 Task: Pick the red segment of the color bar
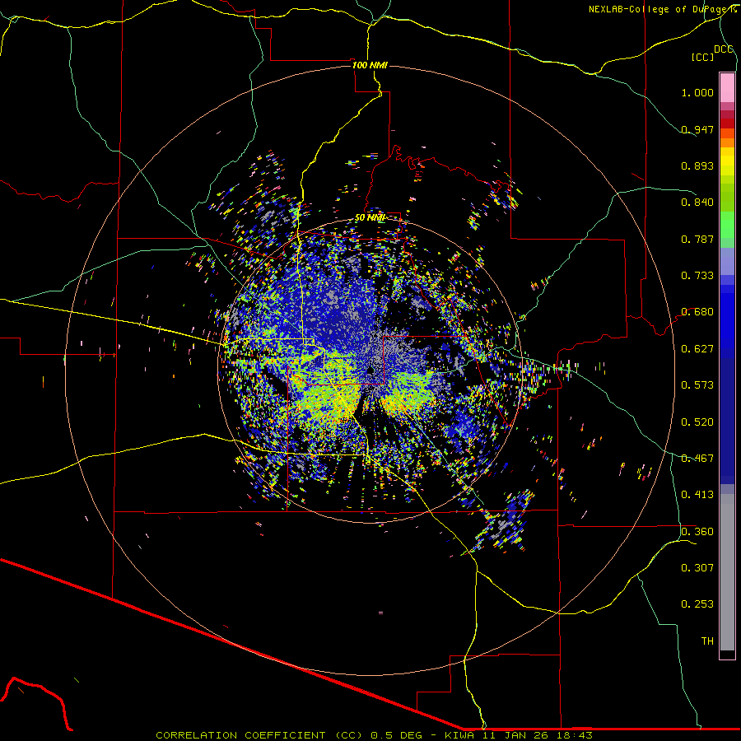[x=727, y=123]
